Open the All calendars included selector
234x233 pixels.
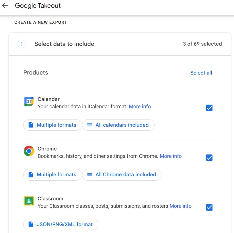pyautogui.click(x=118, y=125)
